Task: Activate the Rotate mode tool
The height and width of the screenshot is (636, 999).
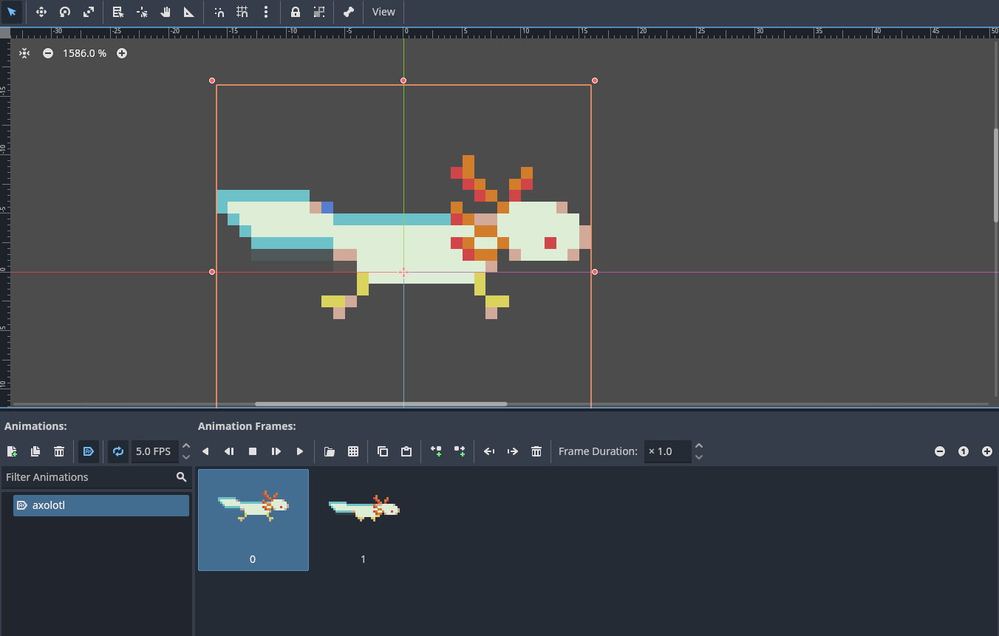Action: point(65,12)
